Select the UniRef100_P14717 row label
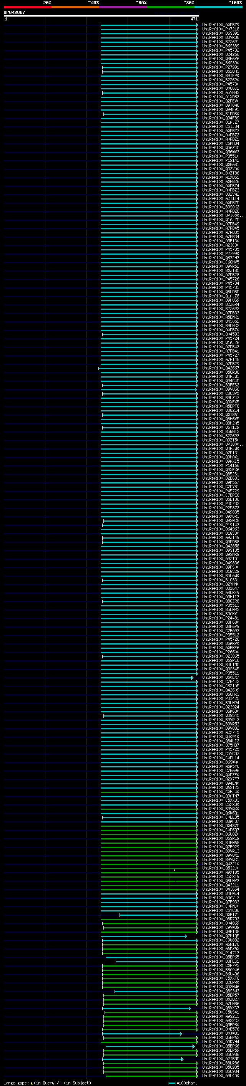This screenshot has height=1086, width=246. 221,953
